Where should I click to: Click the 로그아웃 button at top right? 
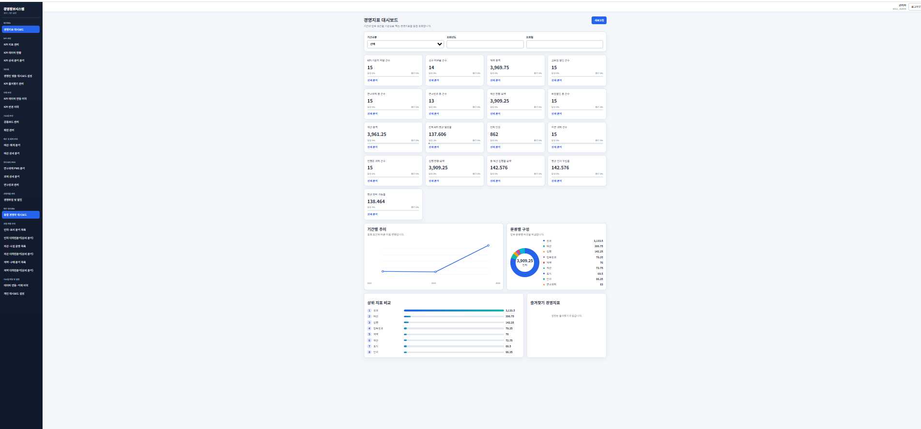pyautogui.click(x=916, y=7)
